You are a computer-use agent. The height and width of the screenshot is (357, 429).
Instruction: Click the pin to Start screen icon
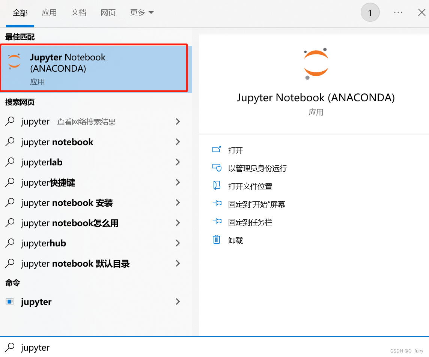point(217,203)
